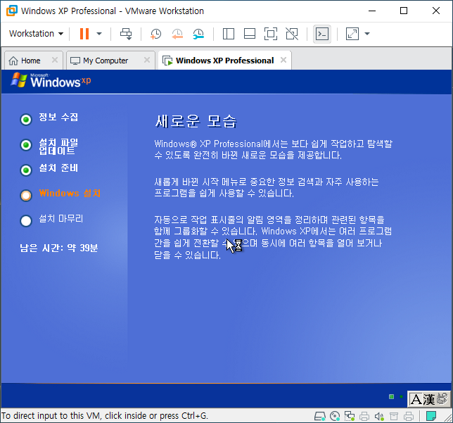Image resolution: width=453 pixels, height=423 pixels.
Task: Click the last printer device icon
Action: click(409, 416)
